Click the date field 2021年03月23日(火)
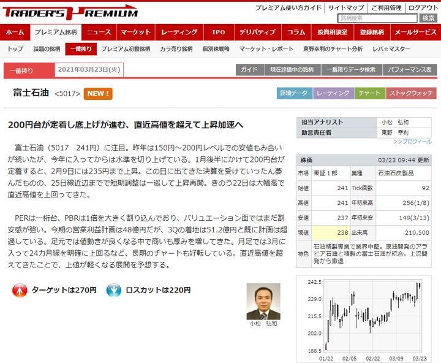The height and width of the screenshot is (363, 441). click(x=89, y=70)
